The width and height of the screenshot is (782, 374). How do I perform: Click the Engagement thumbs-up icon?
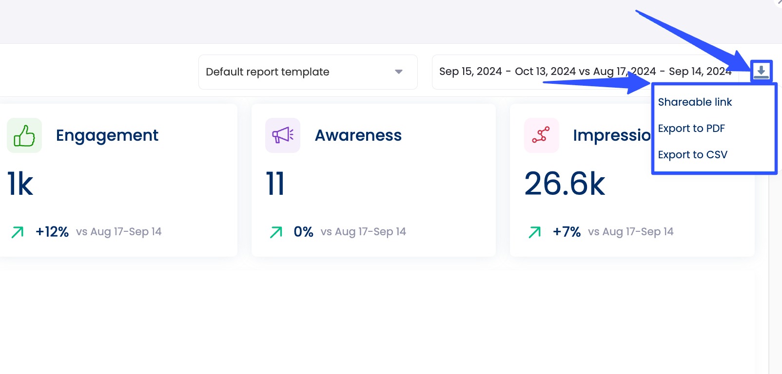(x=24, y=135)
